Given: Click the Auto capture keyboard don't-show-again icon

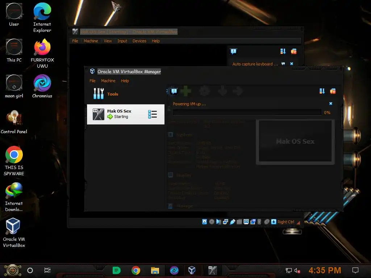Looking at the screenshot, I should 283,64.
